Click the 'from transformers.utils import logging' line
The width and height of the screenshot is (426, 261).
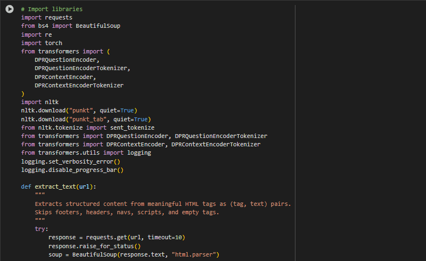(86, 152)
